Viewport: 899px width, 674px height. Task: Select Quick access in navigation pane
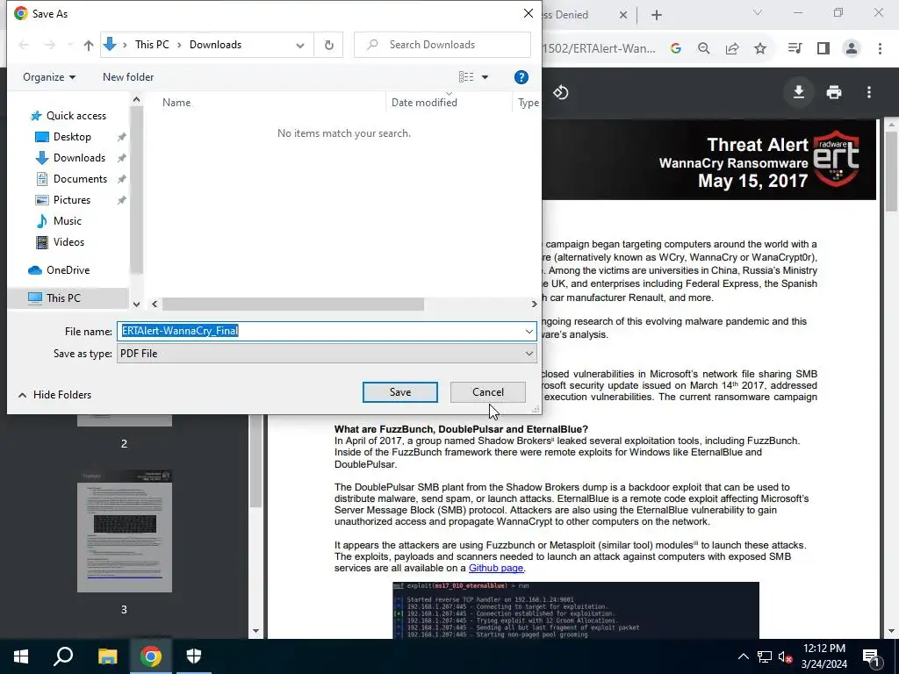[x=76, y=116]
